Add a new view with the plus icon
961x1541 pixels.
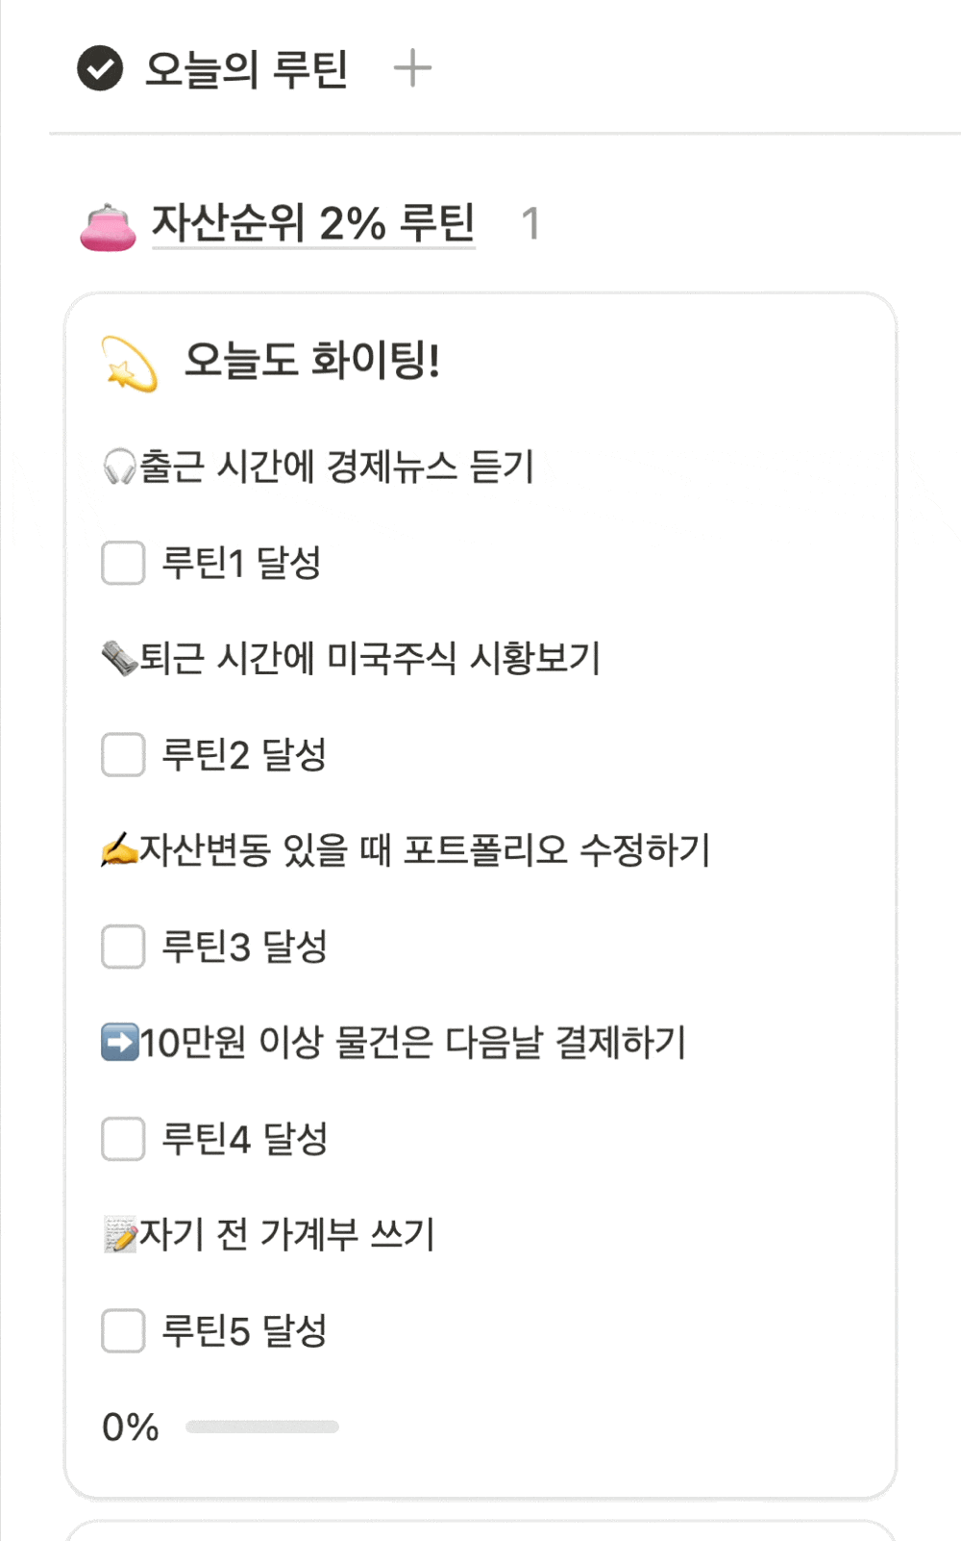click(412, 68)
